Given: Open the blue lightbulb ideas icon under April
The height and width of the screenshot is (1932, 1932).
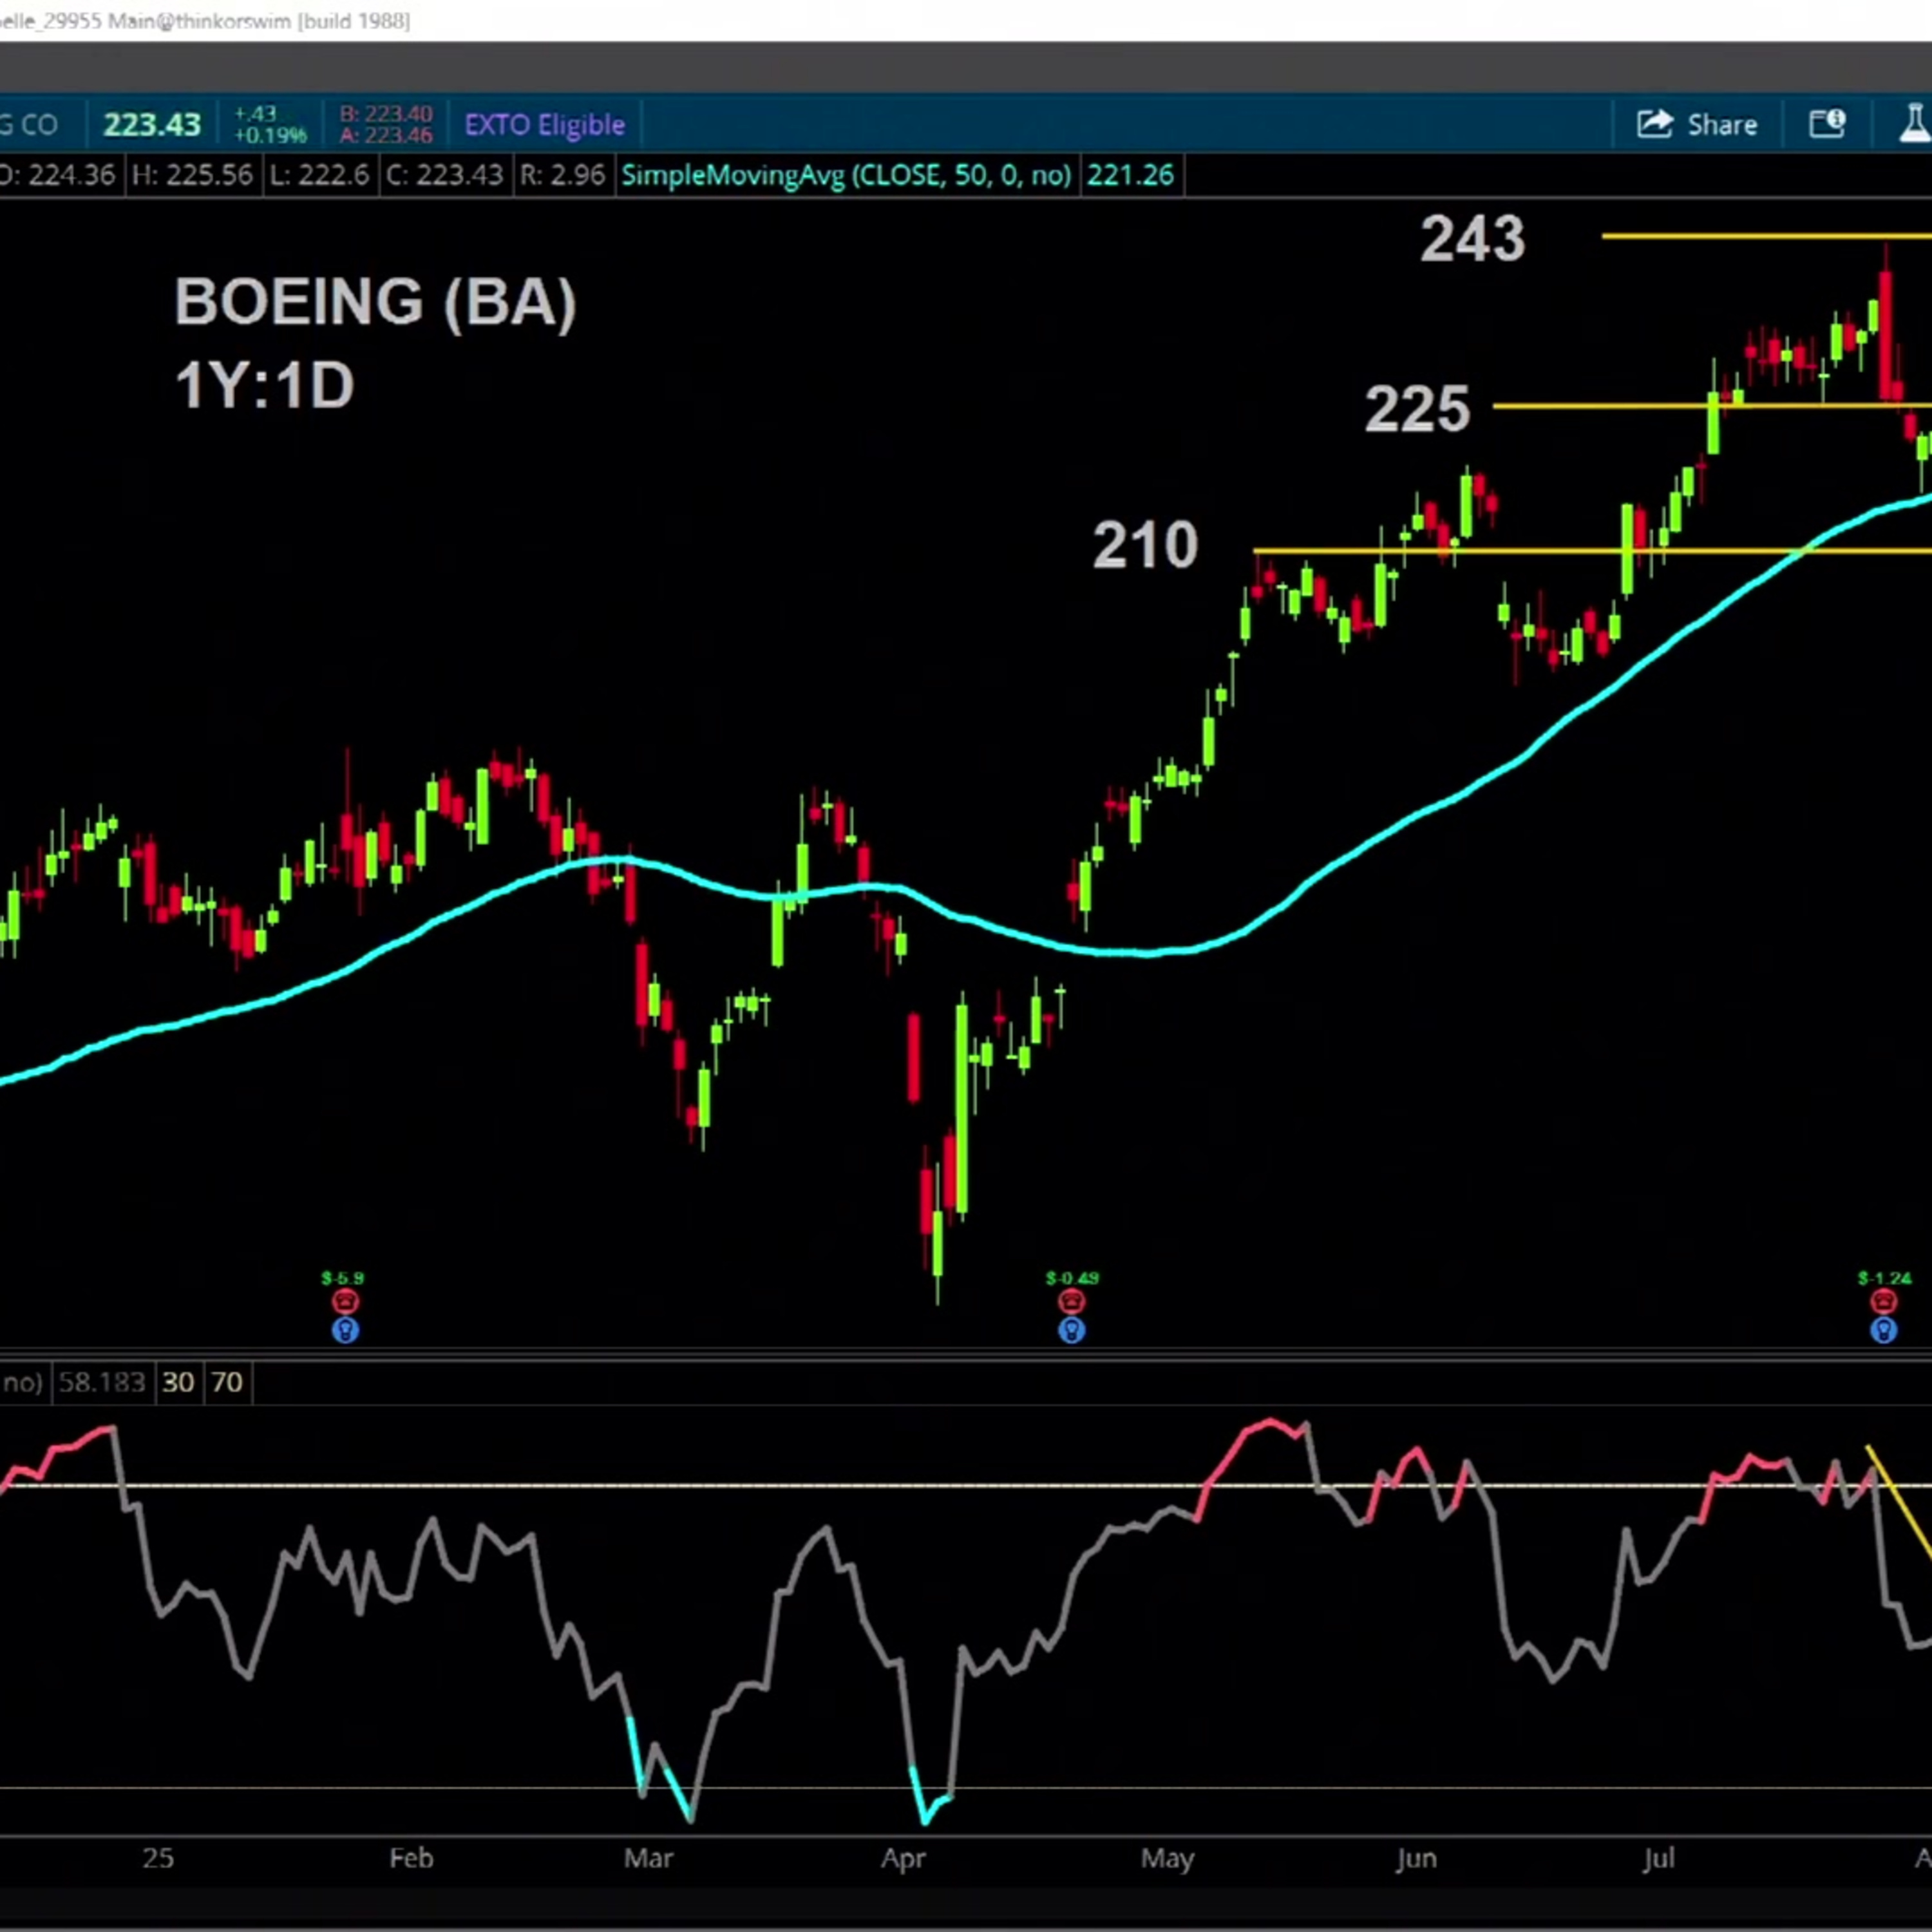Looking at the screenshot, I should coord(1071,1330).
